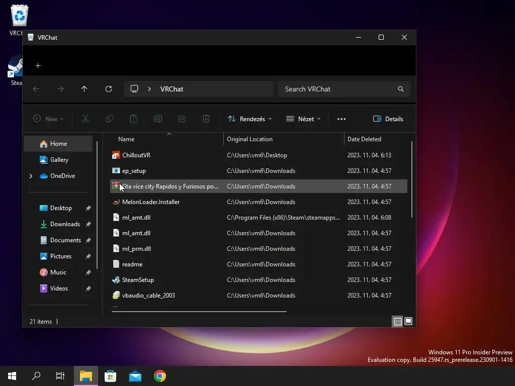Click the Share toolbar icon
515x386 pixels.
pyautogui.click(x=182, y=119)
